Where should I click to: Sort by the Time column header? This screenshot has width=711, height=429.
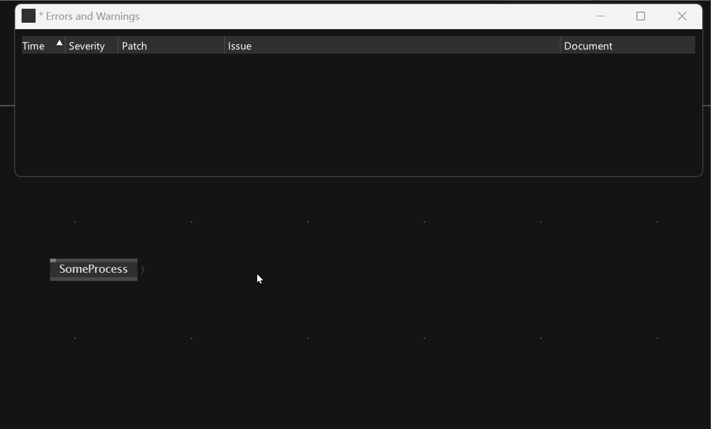[x=43, y=45]
